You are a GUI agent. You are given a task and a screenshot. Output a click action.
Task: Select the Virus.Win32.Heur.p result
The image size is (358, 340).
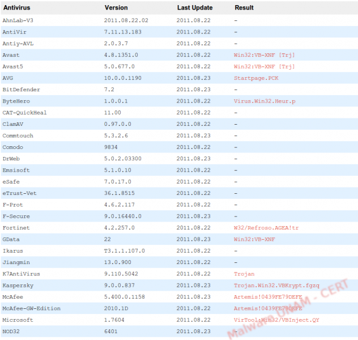click(265, 101)
